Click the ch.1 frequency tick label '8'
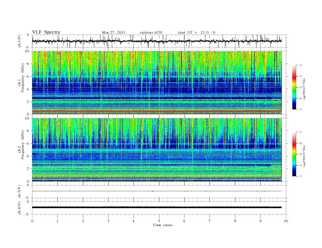Screen dimensions: 322x248 click(28, 64)
